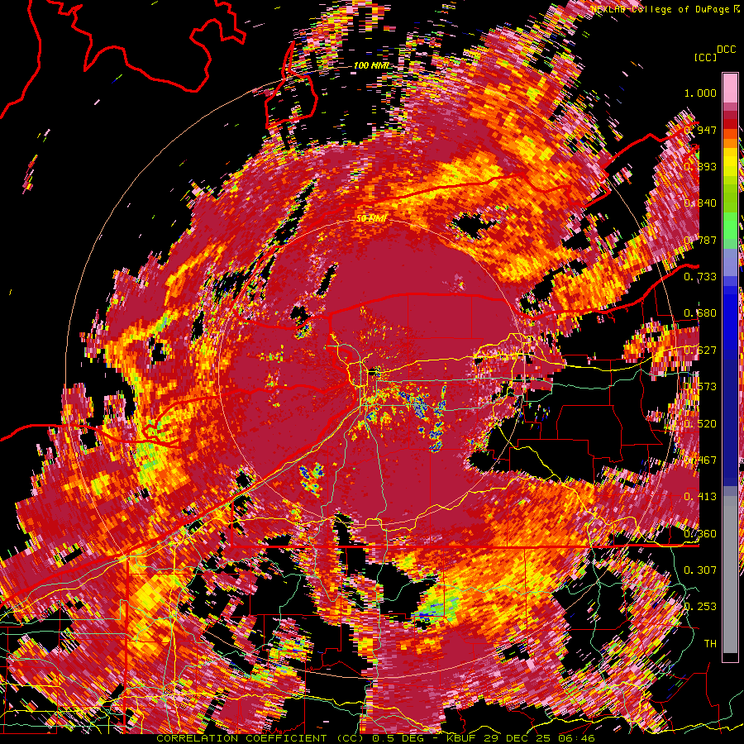Pick the light pink top color bar segment
This screenshot has width=744, height=744.
point(730,88)
